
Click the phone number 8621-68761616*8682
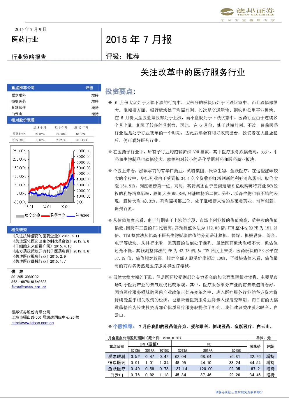pyautogui.click(x=29, y=282)
